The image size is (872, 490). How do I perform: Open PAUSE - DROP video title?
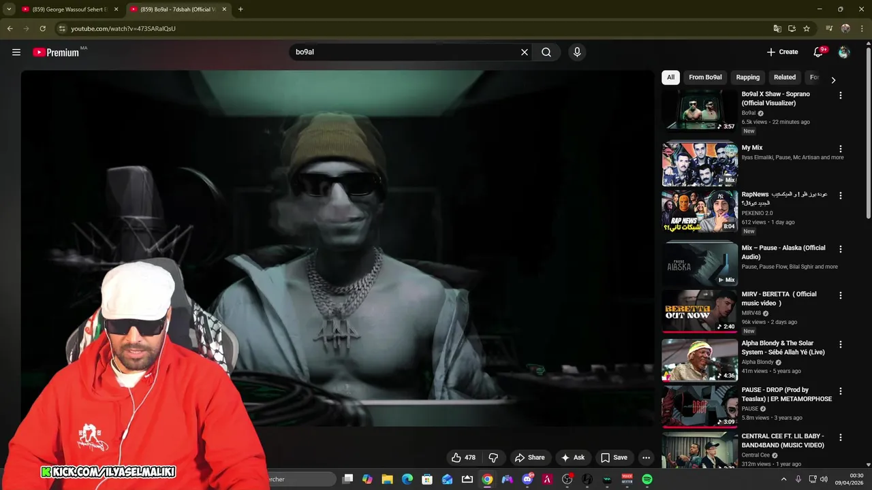pyautogui.click(x=786, y=395)
